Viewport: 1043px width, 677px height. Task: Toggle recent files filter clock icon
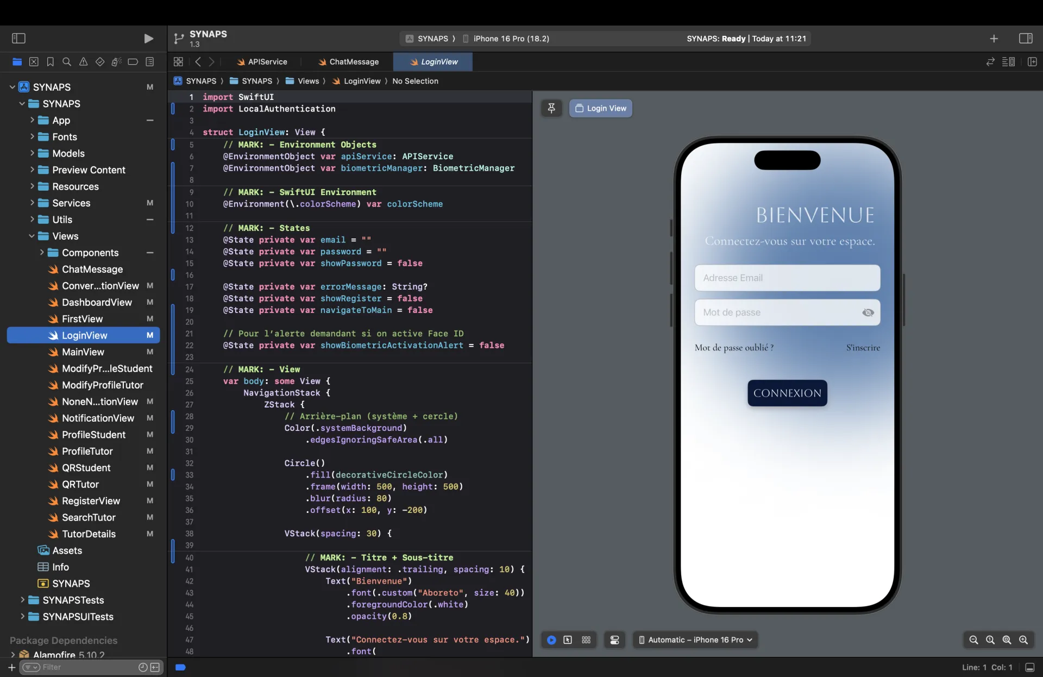[x=143, y=667]
